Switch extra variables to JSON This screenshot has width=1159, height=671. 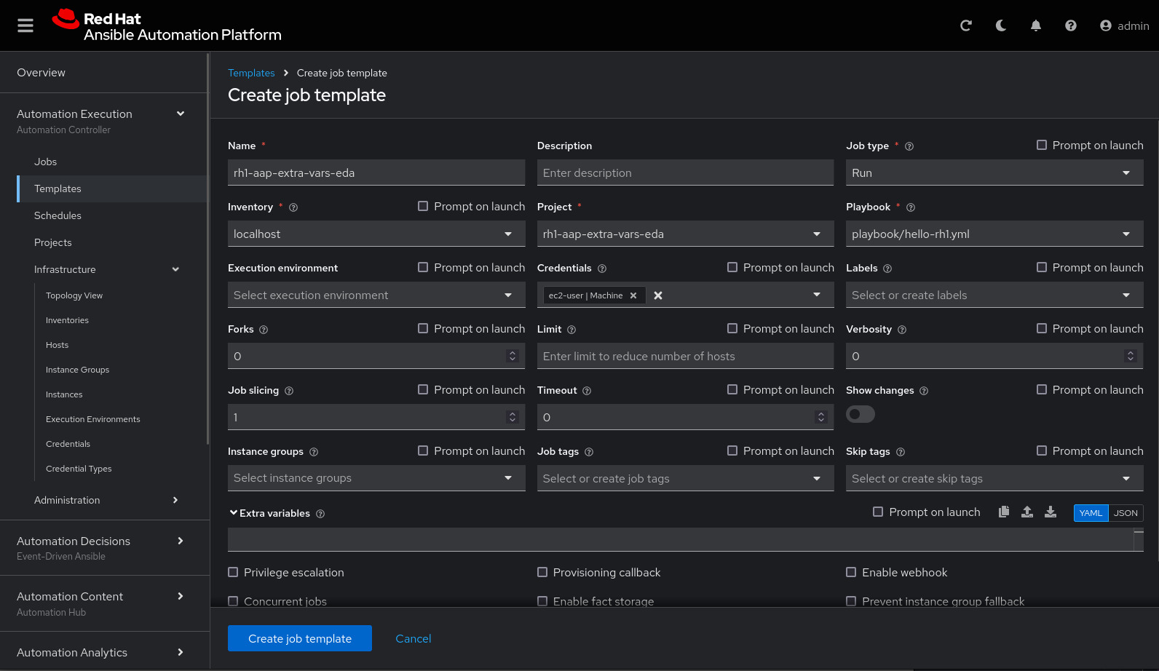click(1126, 513)
